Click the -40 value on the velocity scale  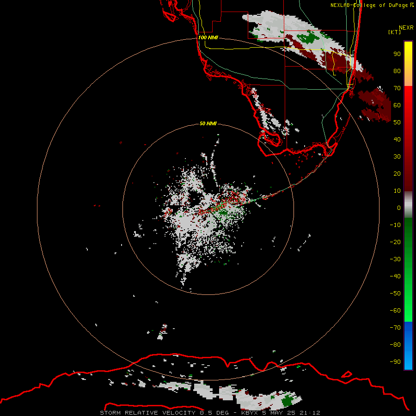[x=395, y=276]
